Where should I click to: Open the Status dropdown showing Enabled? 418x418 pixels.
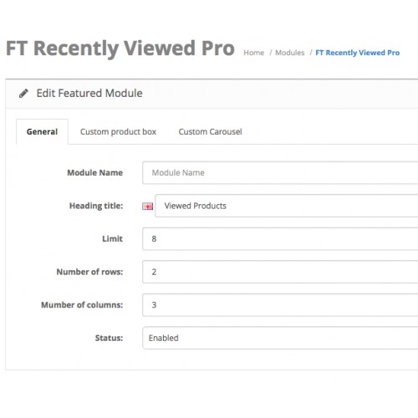click(x=280, y=338)
